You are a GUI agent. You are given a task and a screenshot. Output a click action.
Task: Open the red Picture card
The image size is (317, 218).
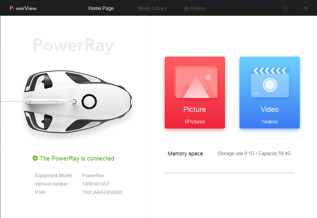pos(195,93)
